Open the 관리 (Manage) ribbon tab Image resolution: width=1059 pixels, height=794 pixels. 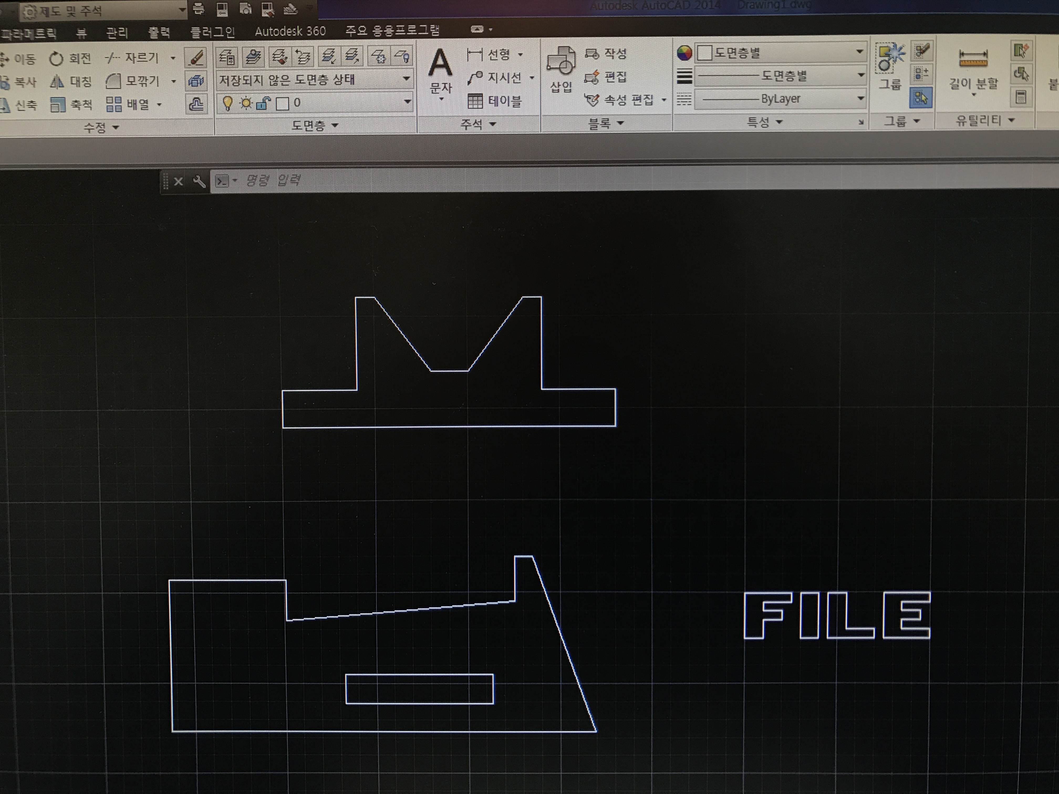(117, 33)
